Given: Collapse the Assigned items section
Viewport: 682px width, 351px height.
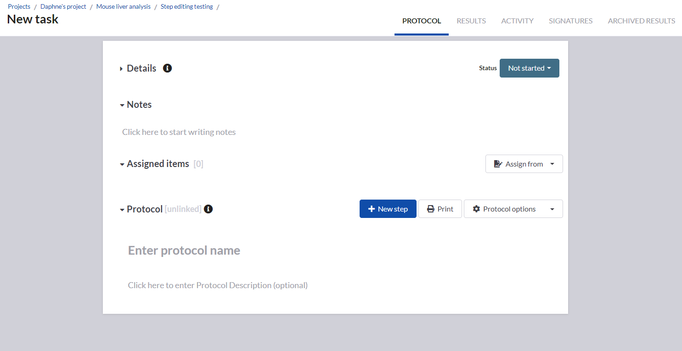Looking at the screenshot, I should [x=122, y=164].
